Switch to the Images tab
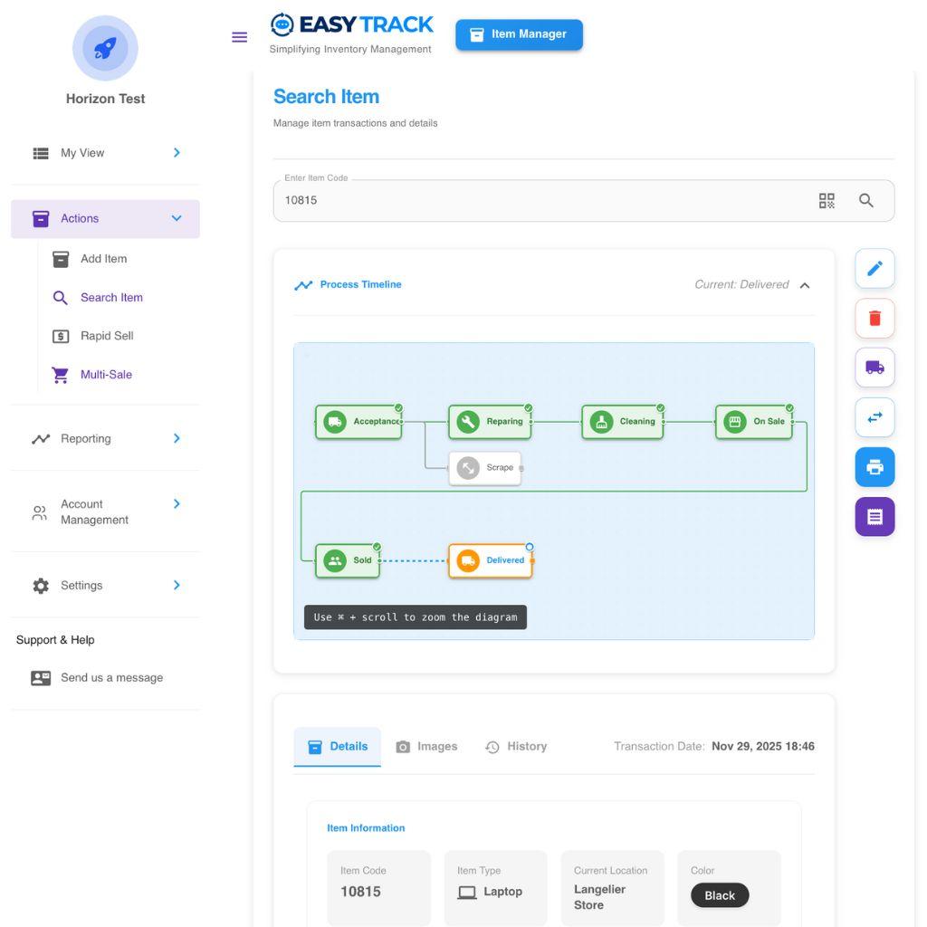 [426, 746]
